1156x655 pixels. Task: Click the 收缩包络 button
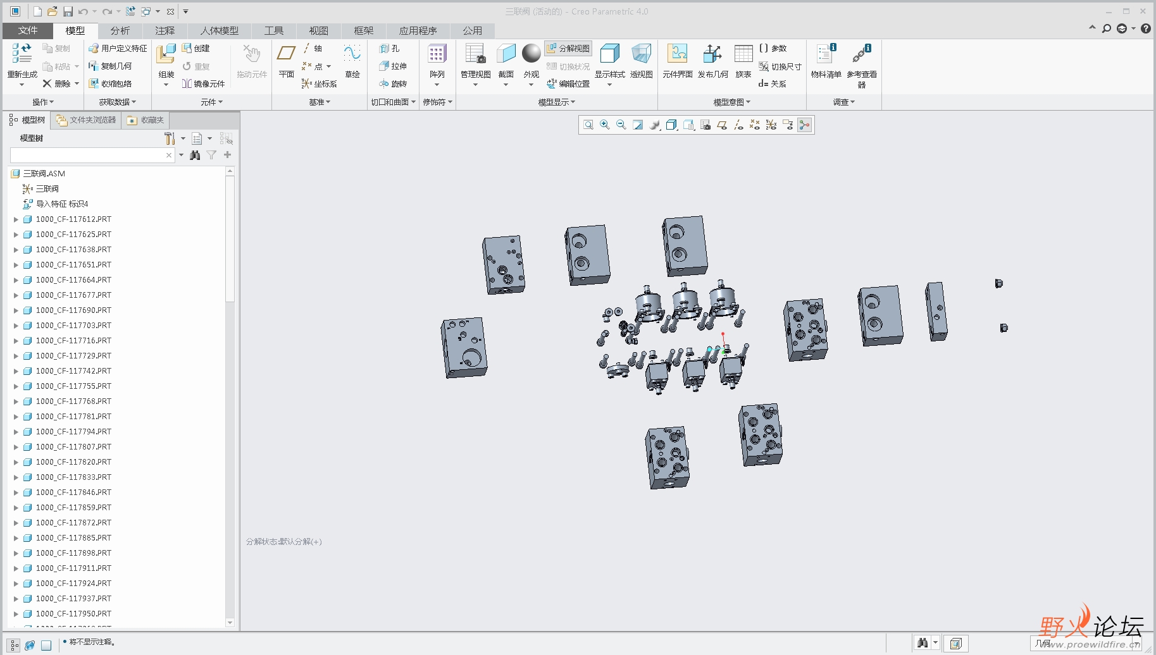(111, 83)
